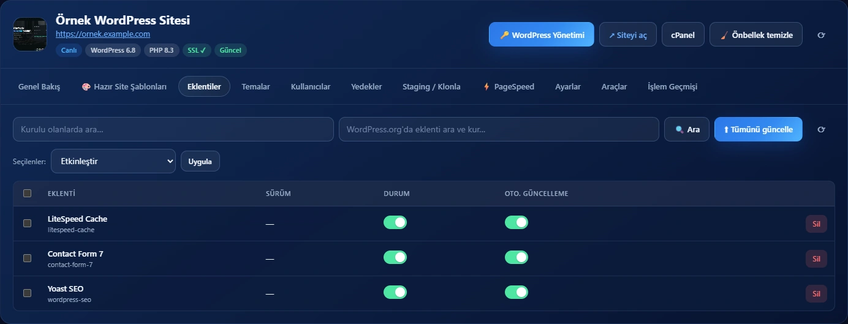Click the SSL ✓ badge
The width and height of the screenshot is (848, 324).
[x=197, y=50]
